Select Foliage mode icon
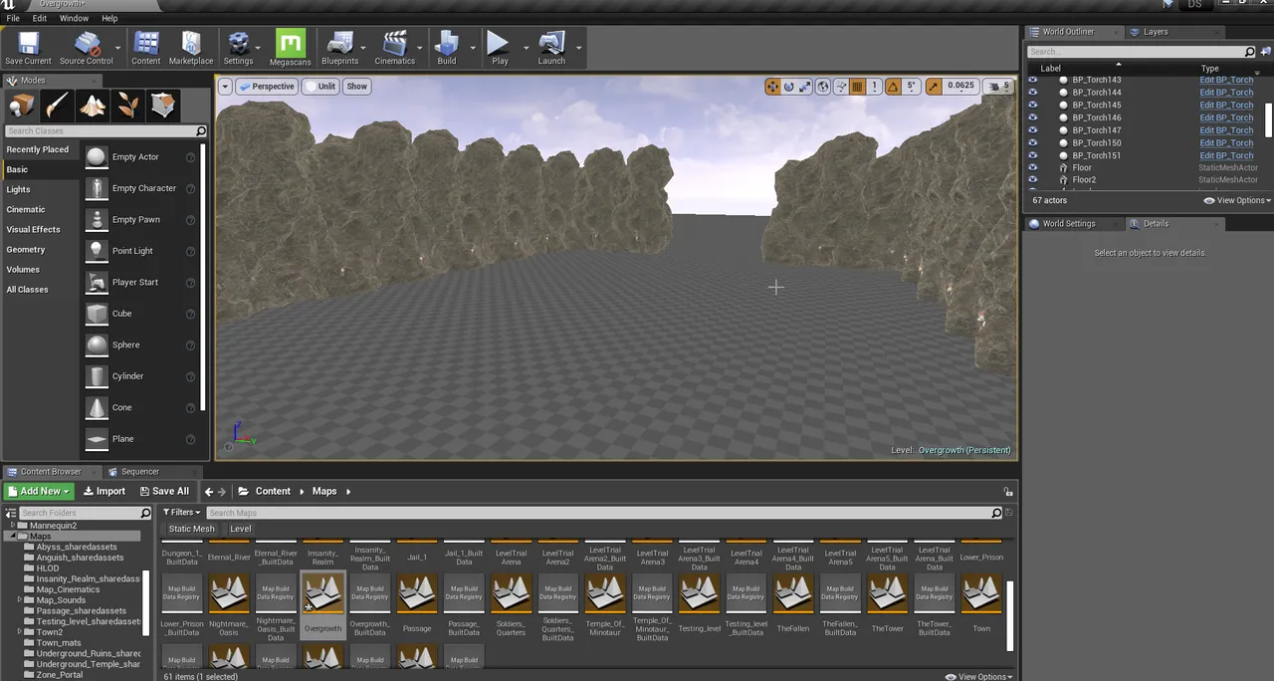Screen dimensions: 1274x681 (x=128, y=105)
